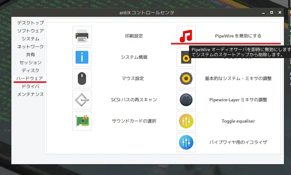This screenshot has height=175, width=291.
Task: Click the Pipewire-Layer mixer knob icon
Action: [x=186, y=100]
